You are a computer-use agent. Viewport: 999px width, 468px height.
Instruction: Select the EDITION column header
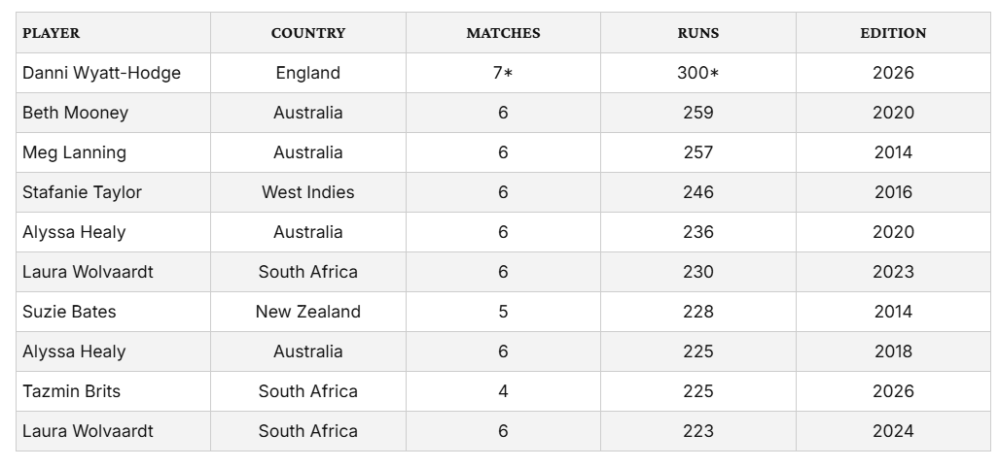click(893, 33)
